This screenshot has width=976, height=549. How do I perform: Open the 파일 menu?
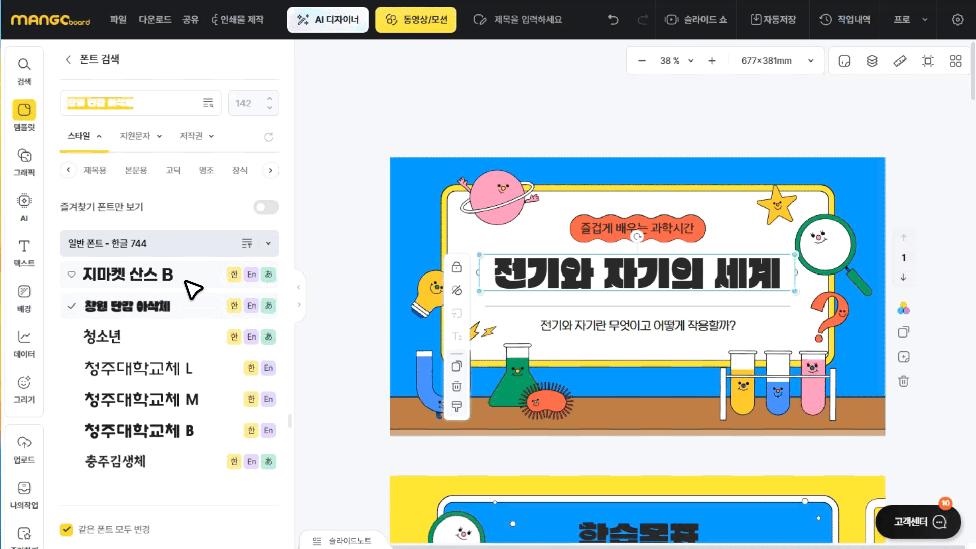point(118,20)
